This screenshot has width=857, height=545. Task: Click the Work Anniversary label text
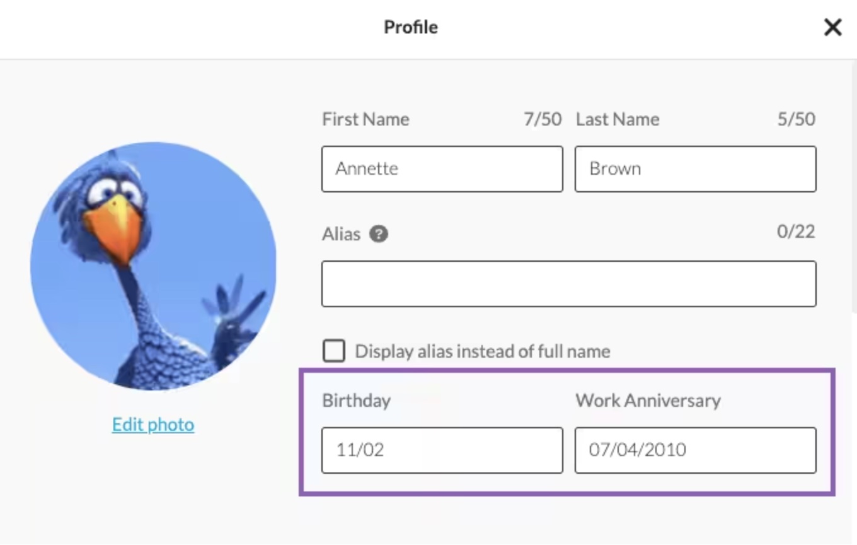coord(647,399)
